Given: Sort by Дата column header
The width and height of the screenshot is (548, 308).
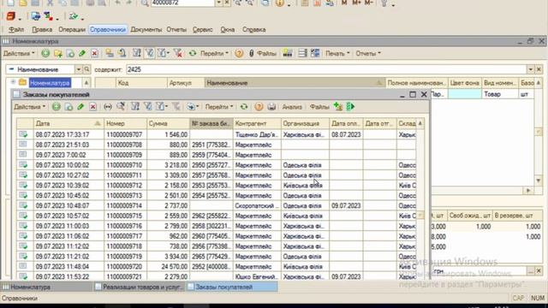Looking at the screenshot, I should pos(68,123).
